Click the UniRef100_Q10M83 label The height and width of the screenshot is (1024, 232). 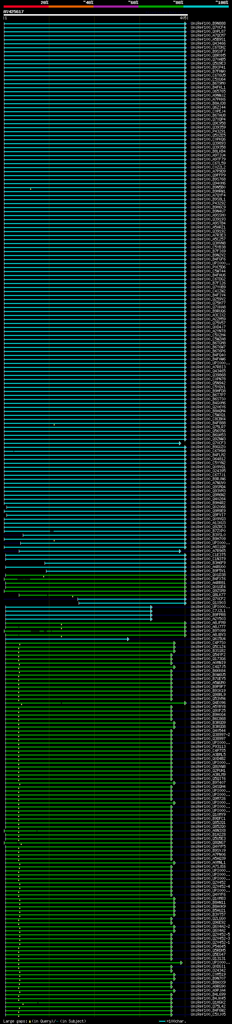coord(208,898)
